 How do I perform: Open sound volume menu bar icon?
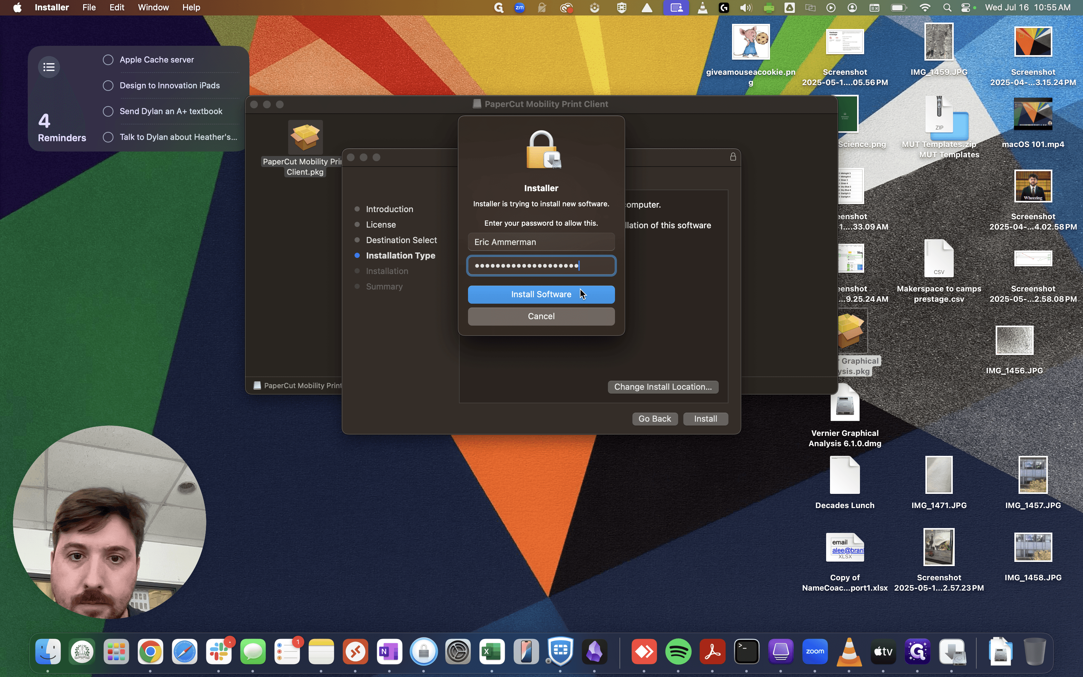pos(746,8)
